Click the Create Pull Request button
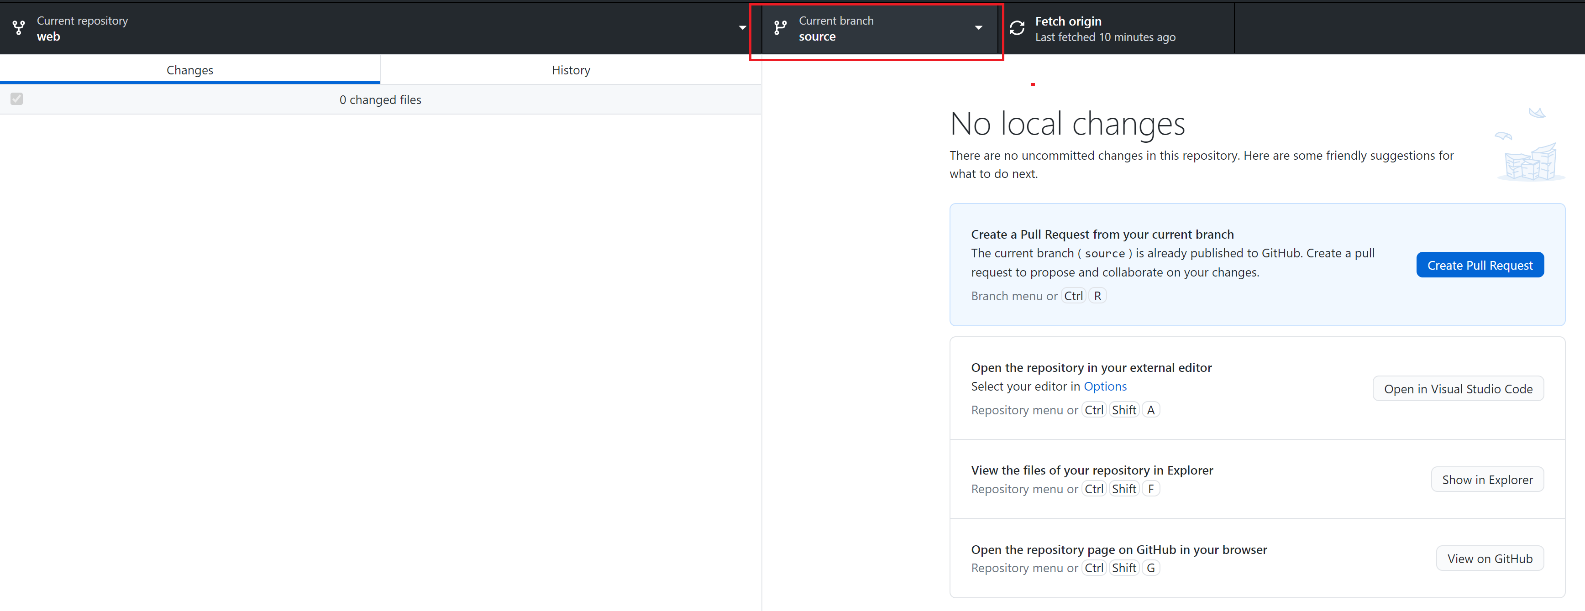Image resolution: width=1585 pixels, height=611 pixels. (1480, 265)
